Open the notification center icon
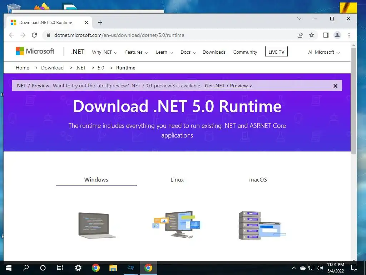 [x=354, y=268]
